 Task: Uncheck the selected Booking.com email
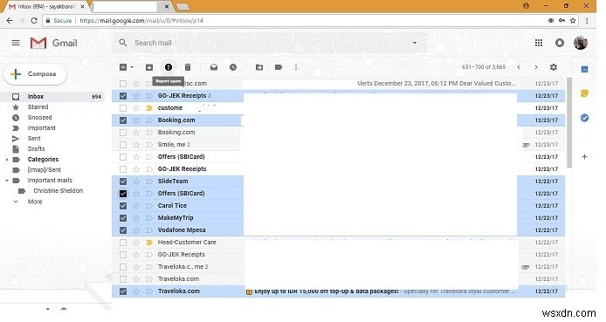tap(123, 120)
